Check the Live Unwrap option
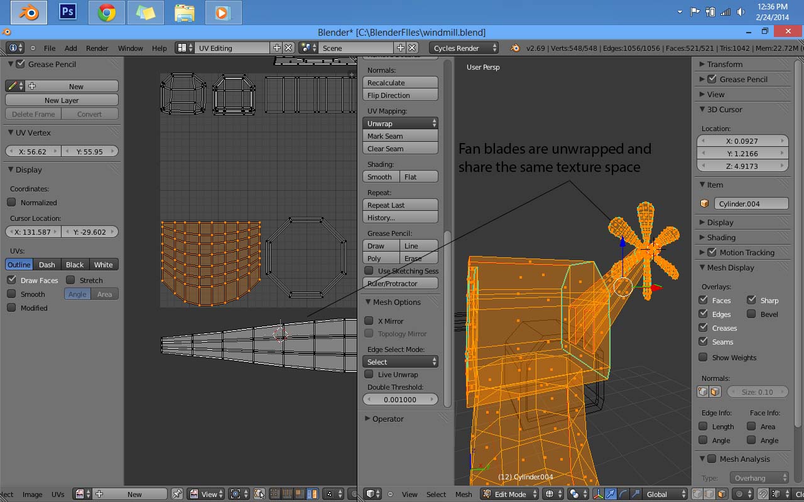 click(x=369, y=375)
